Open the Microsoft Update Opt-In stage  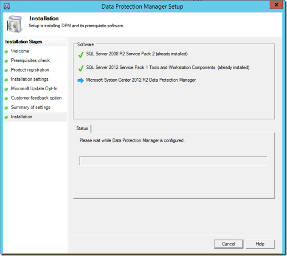(x=34, y=89)
